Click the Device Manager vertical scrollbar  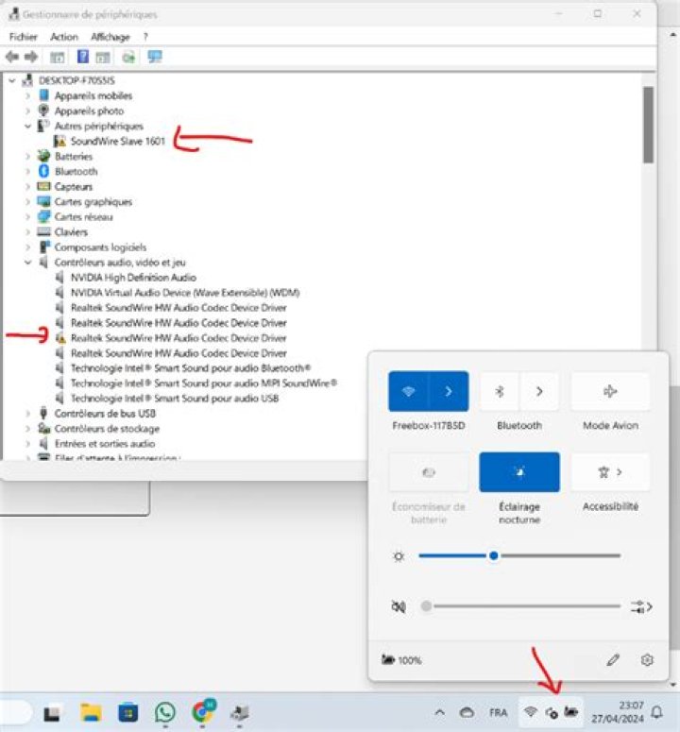point(648,125)
